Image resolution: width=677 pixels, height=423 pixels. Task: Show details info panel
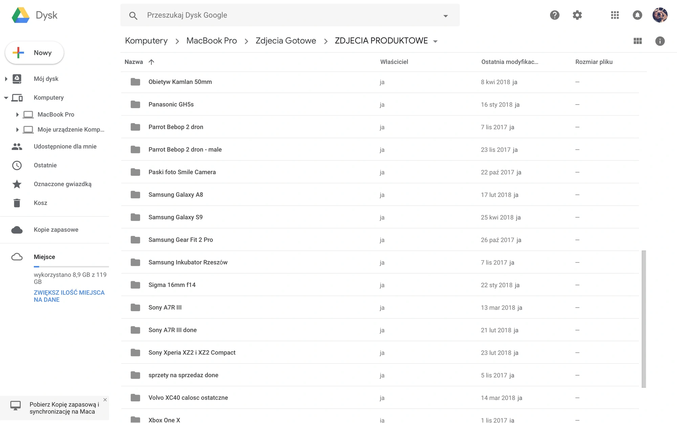pos(660,41)
